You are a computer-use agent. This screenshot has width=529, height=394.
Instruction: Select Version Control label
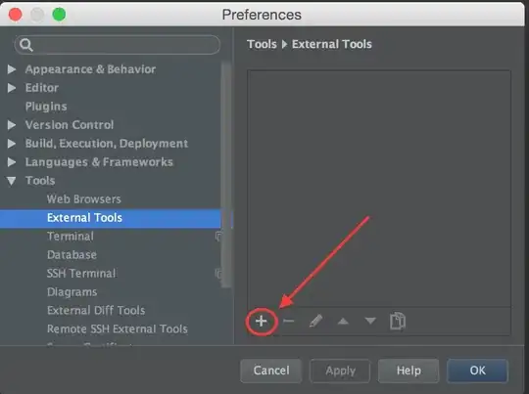click(70, 125)
